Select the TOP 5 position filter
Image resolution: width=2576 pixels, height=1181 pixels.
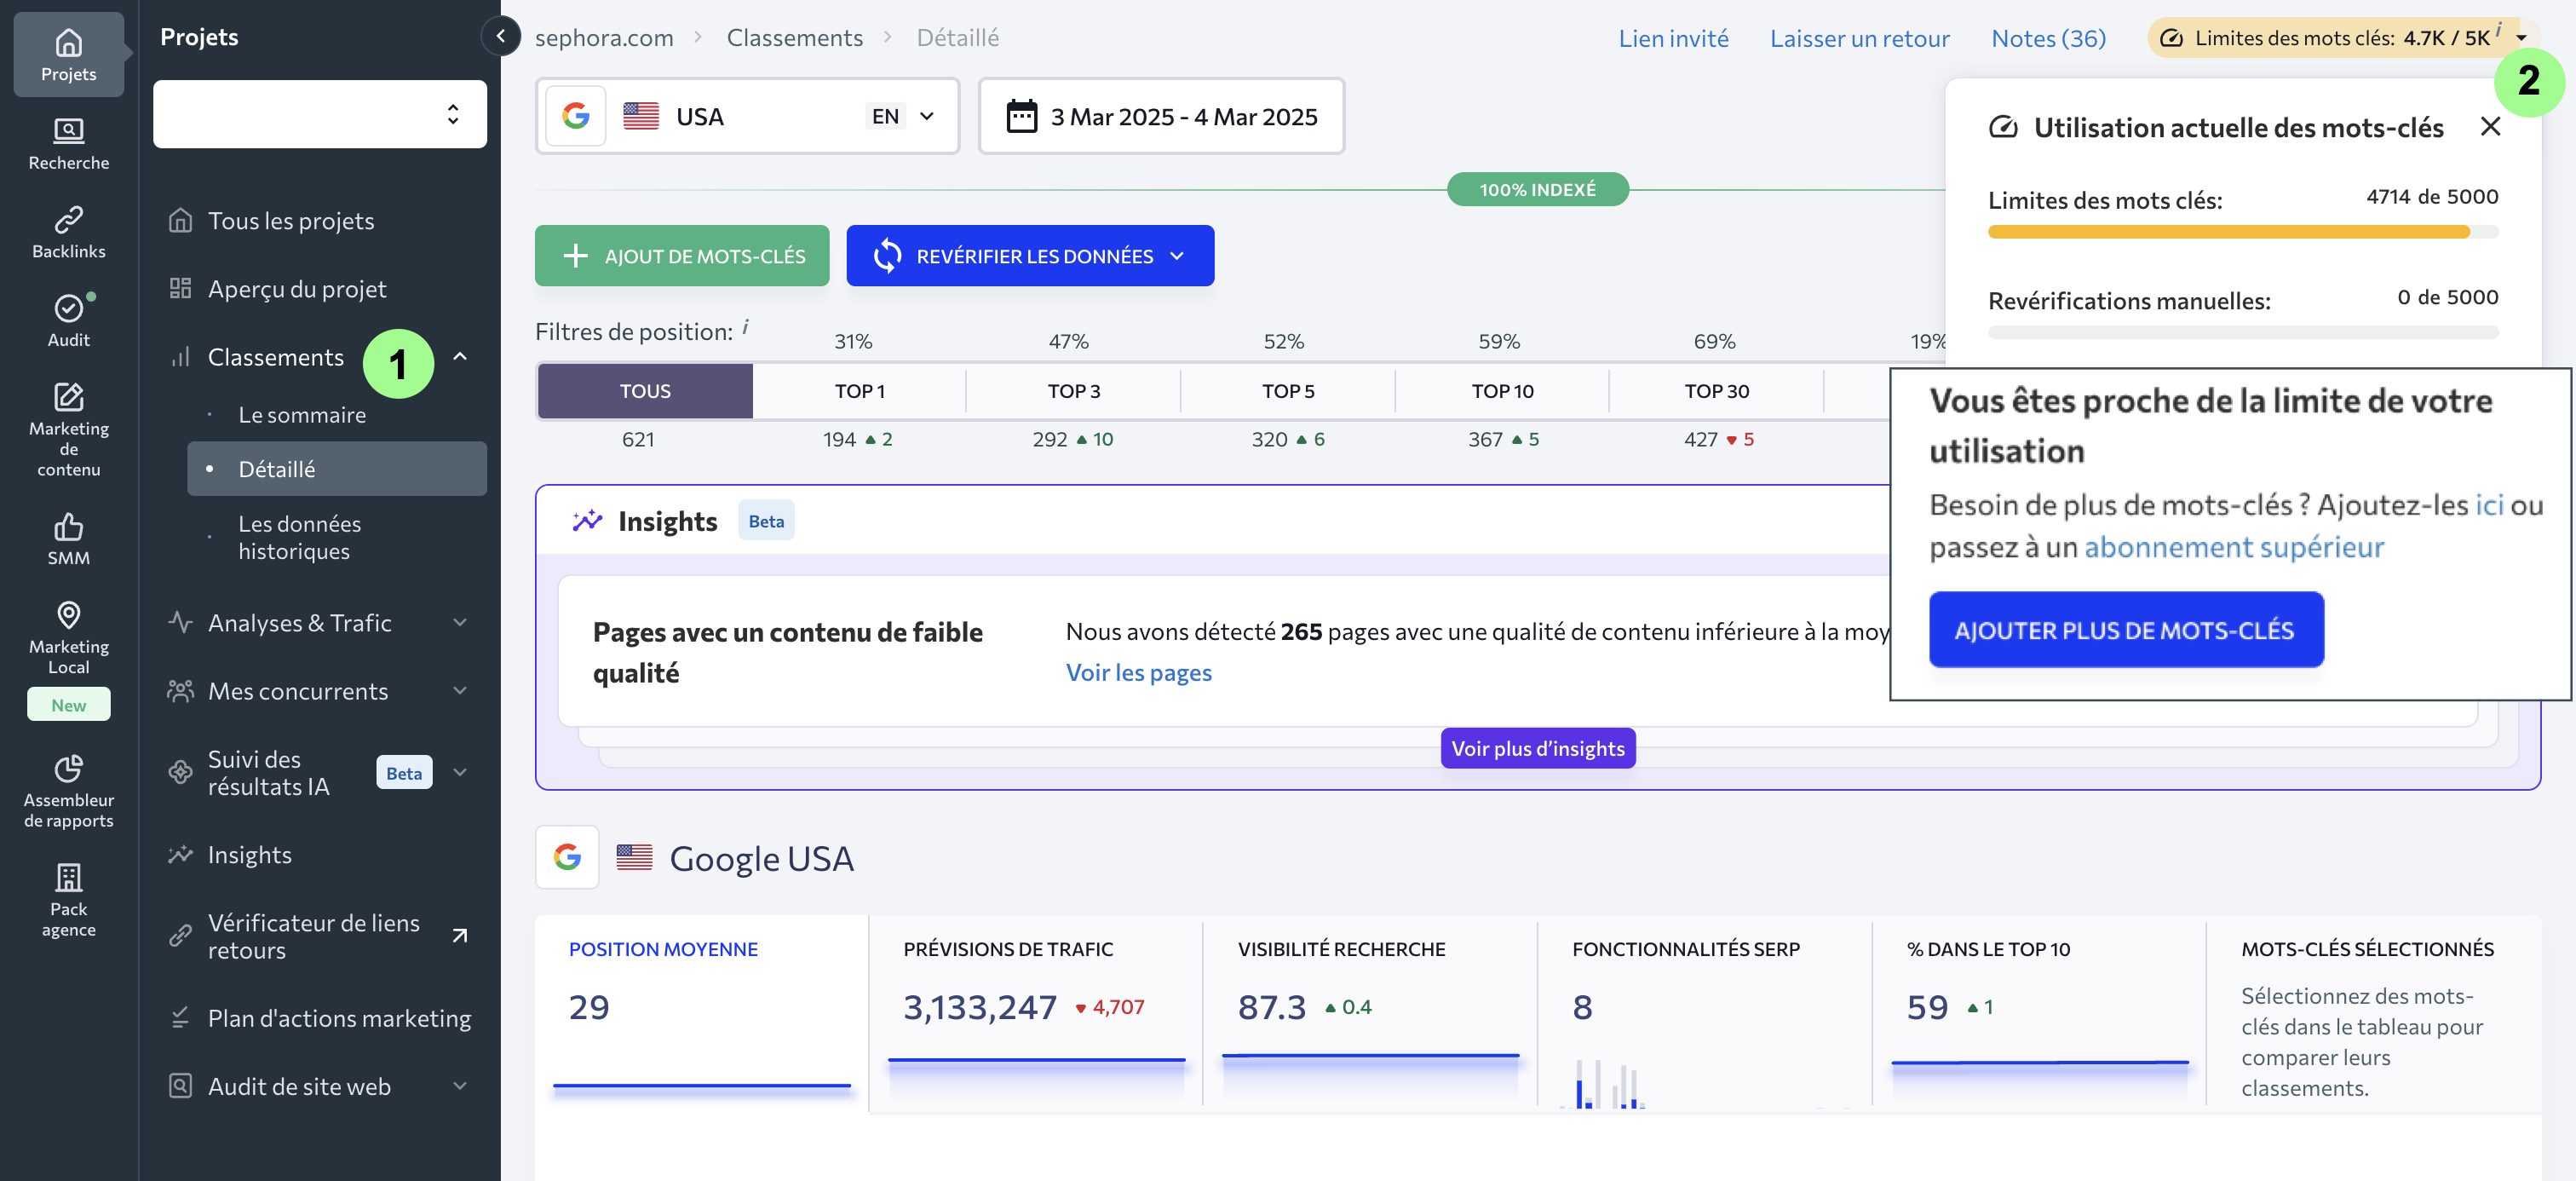tap(1288, 391)
